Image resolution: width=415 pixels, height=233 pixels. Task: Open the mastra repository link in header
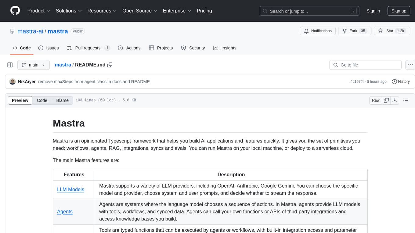(58, 31)
